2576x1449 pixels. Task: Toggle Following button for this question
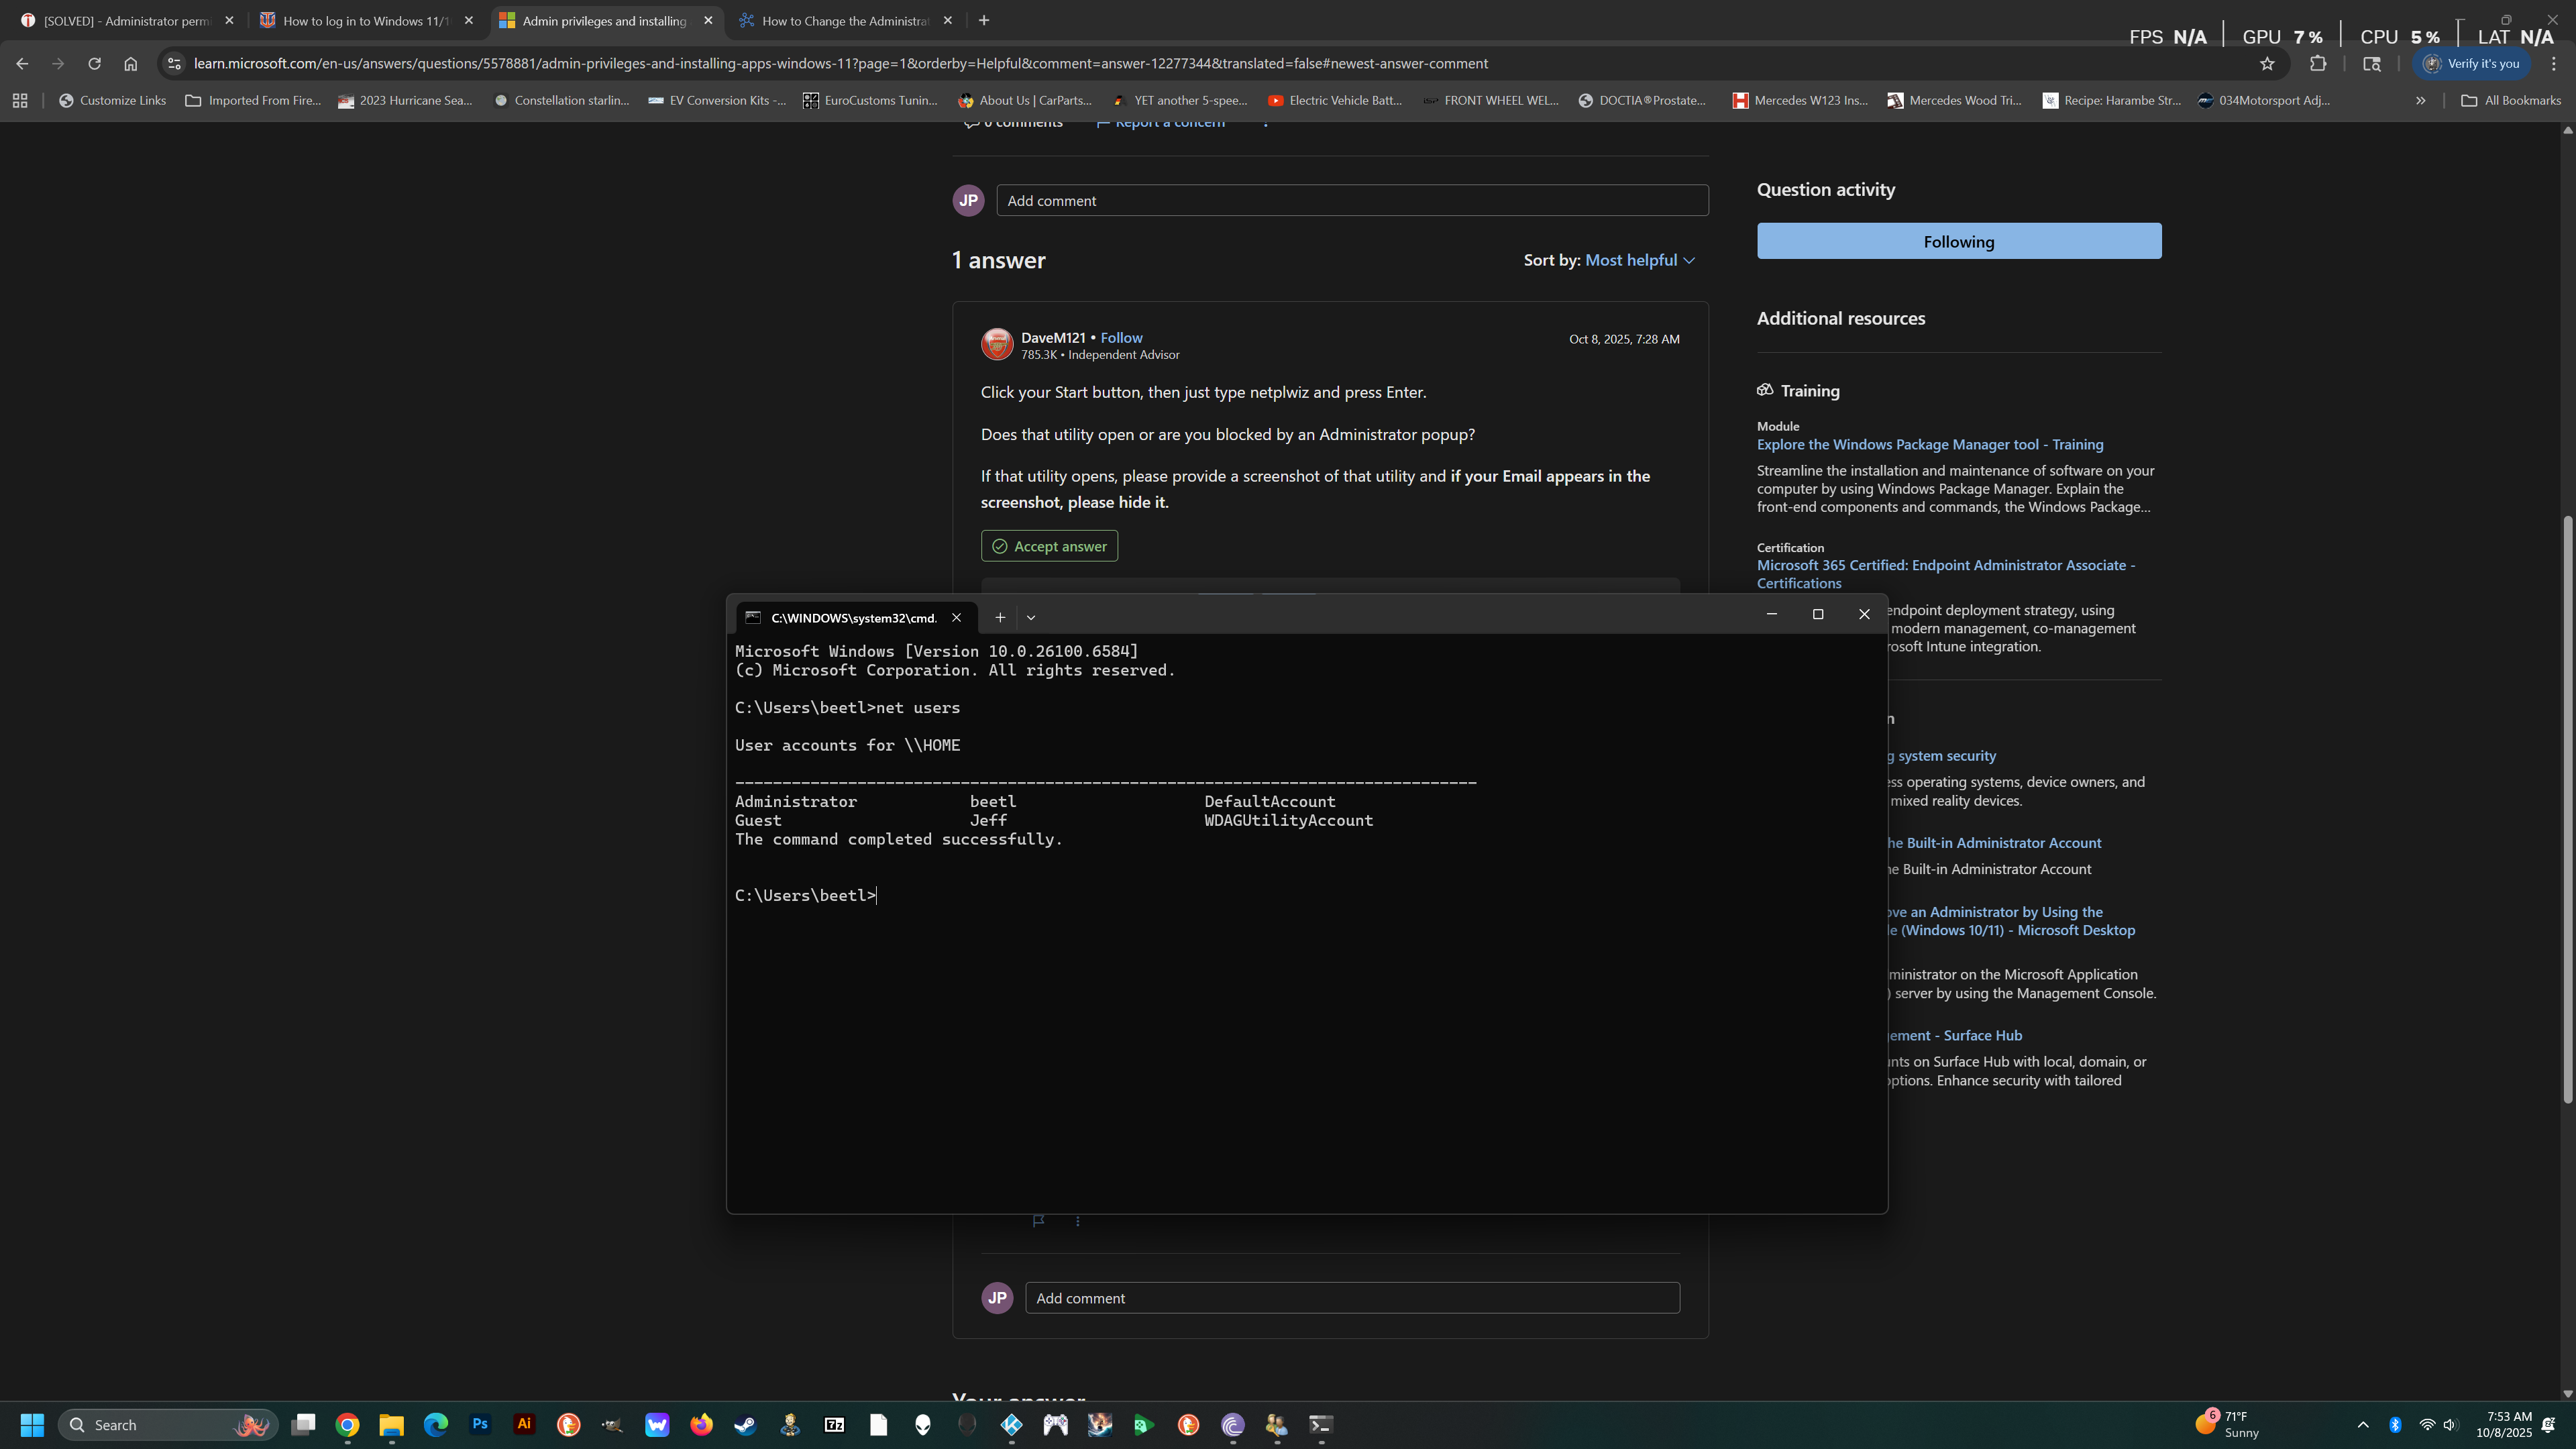tap(1958, 241)
